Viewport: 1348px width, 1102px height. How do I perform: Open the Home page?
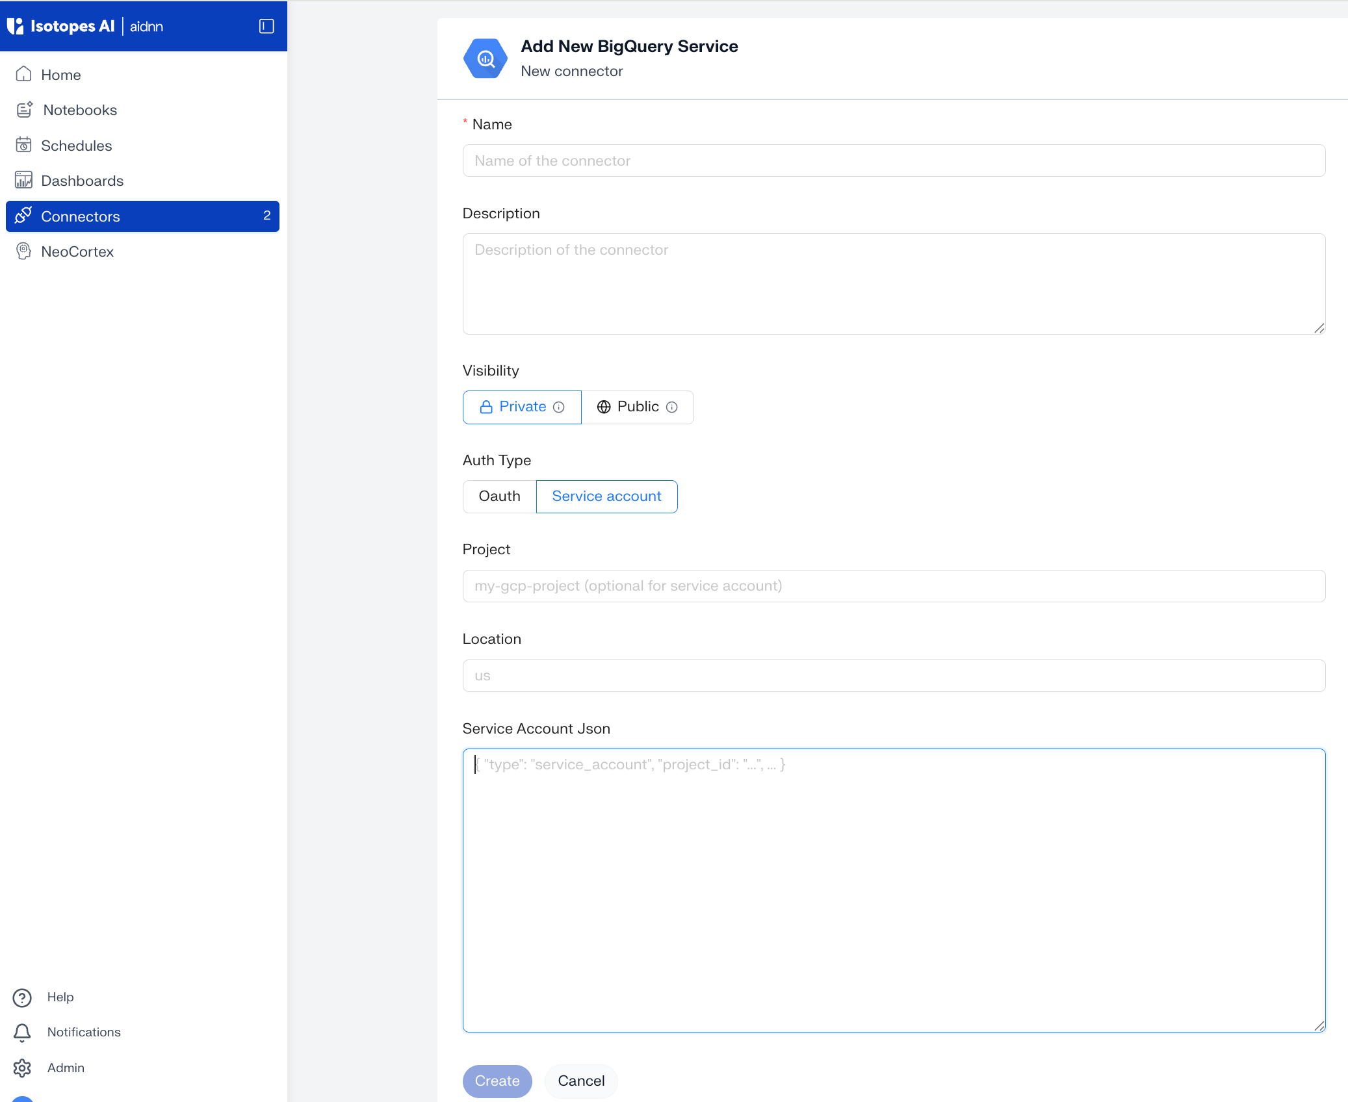pos(142,75)
